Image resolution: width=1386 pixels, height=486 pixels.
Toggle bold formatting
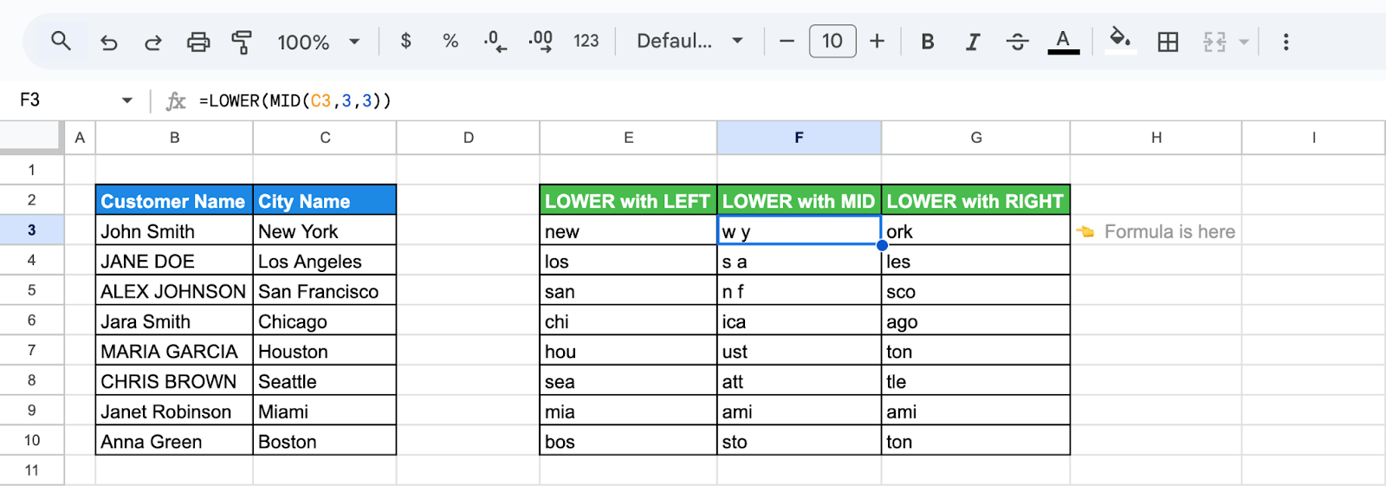tap(928, 42)
